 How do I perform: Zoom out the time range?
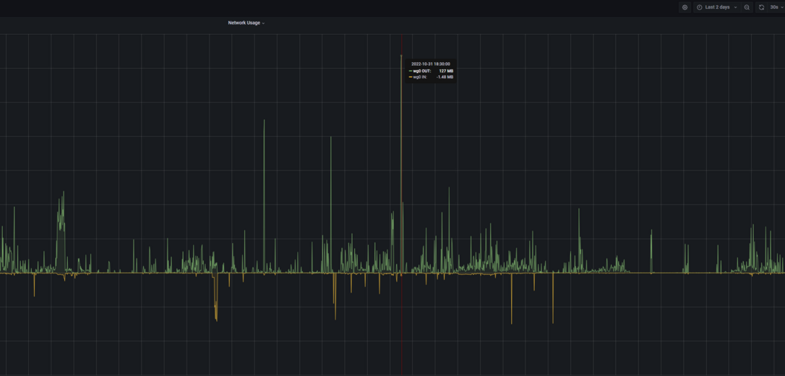747,7
